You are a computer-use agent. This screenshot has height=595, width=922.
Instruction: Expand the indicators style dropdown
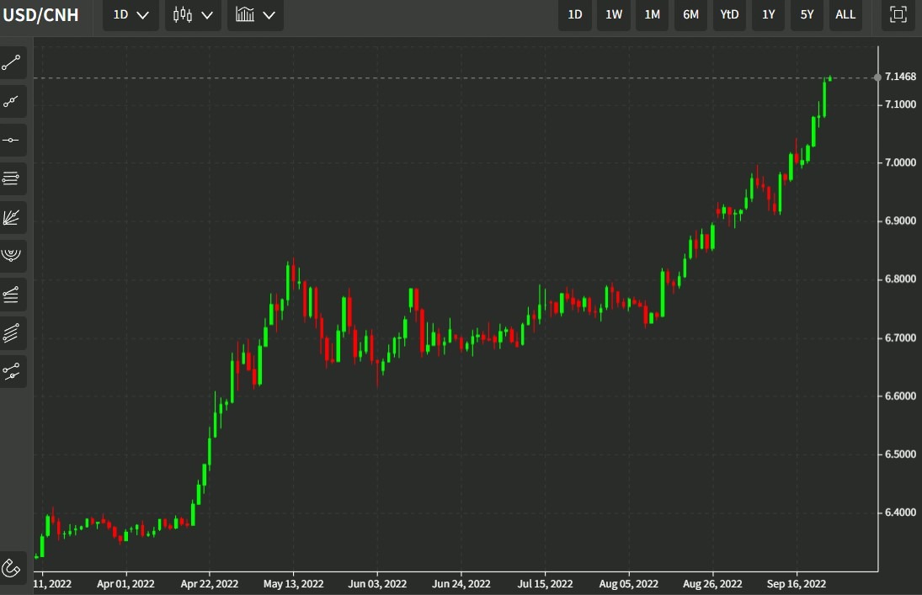[x=254, y=14]
